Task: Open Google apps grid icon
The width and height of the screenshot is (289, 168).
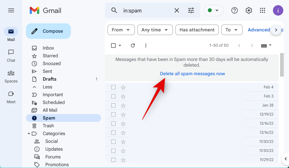Action: 263,11
